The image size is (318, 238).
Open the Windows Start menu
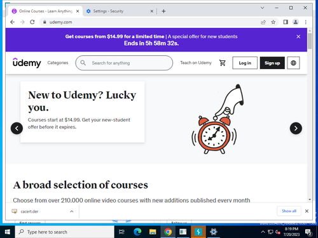point(7,232)
